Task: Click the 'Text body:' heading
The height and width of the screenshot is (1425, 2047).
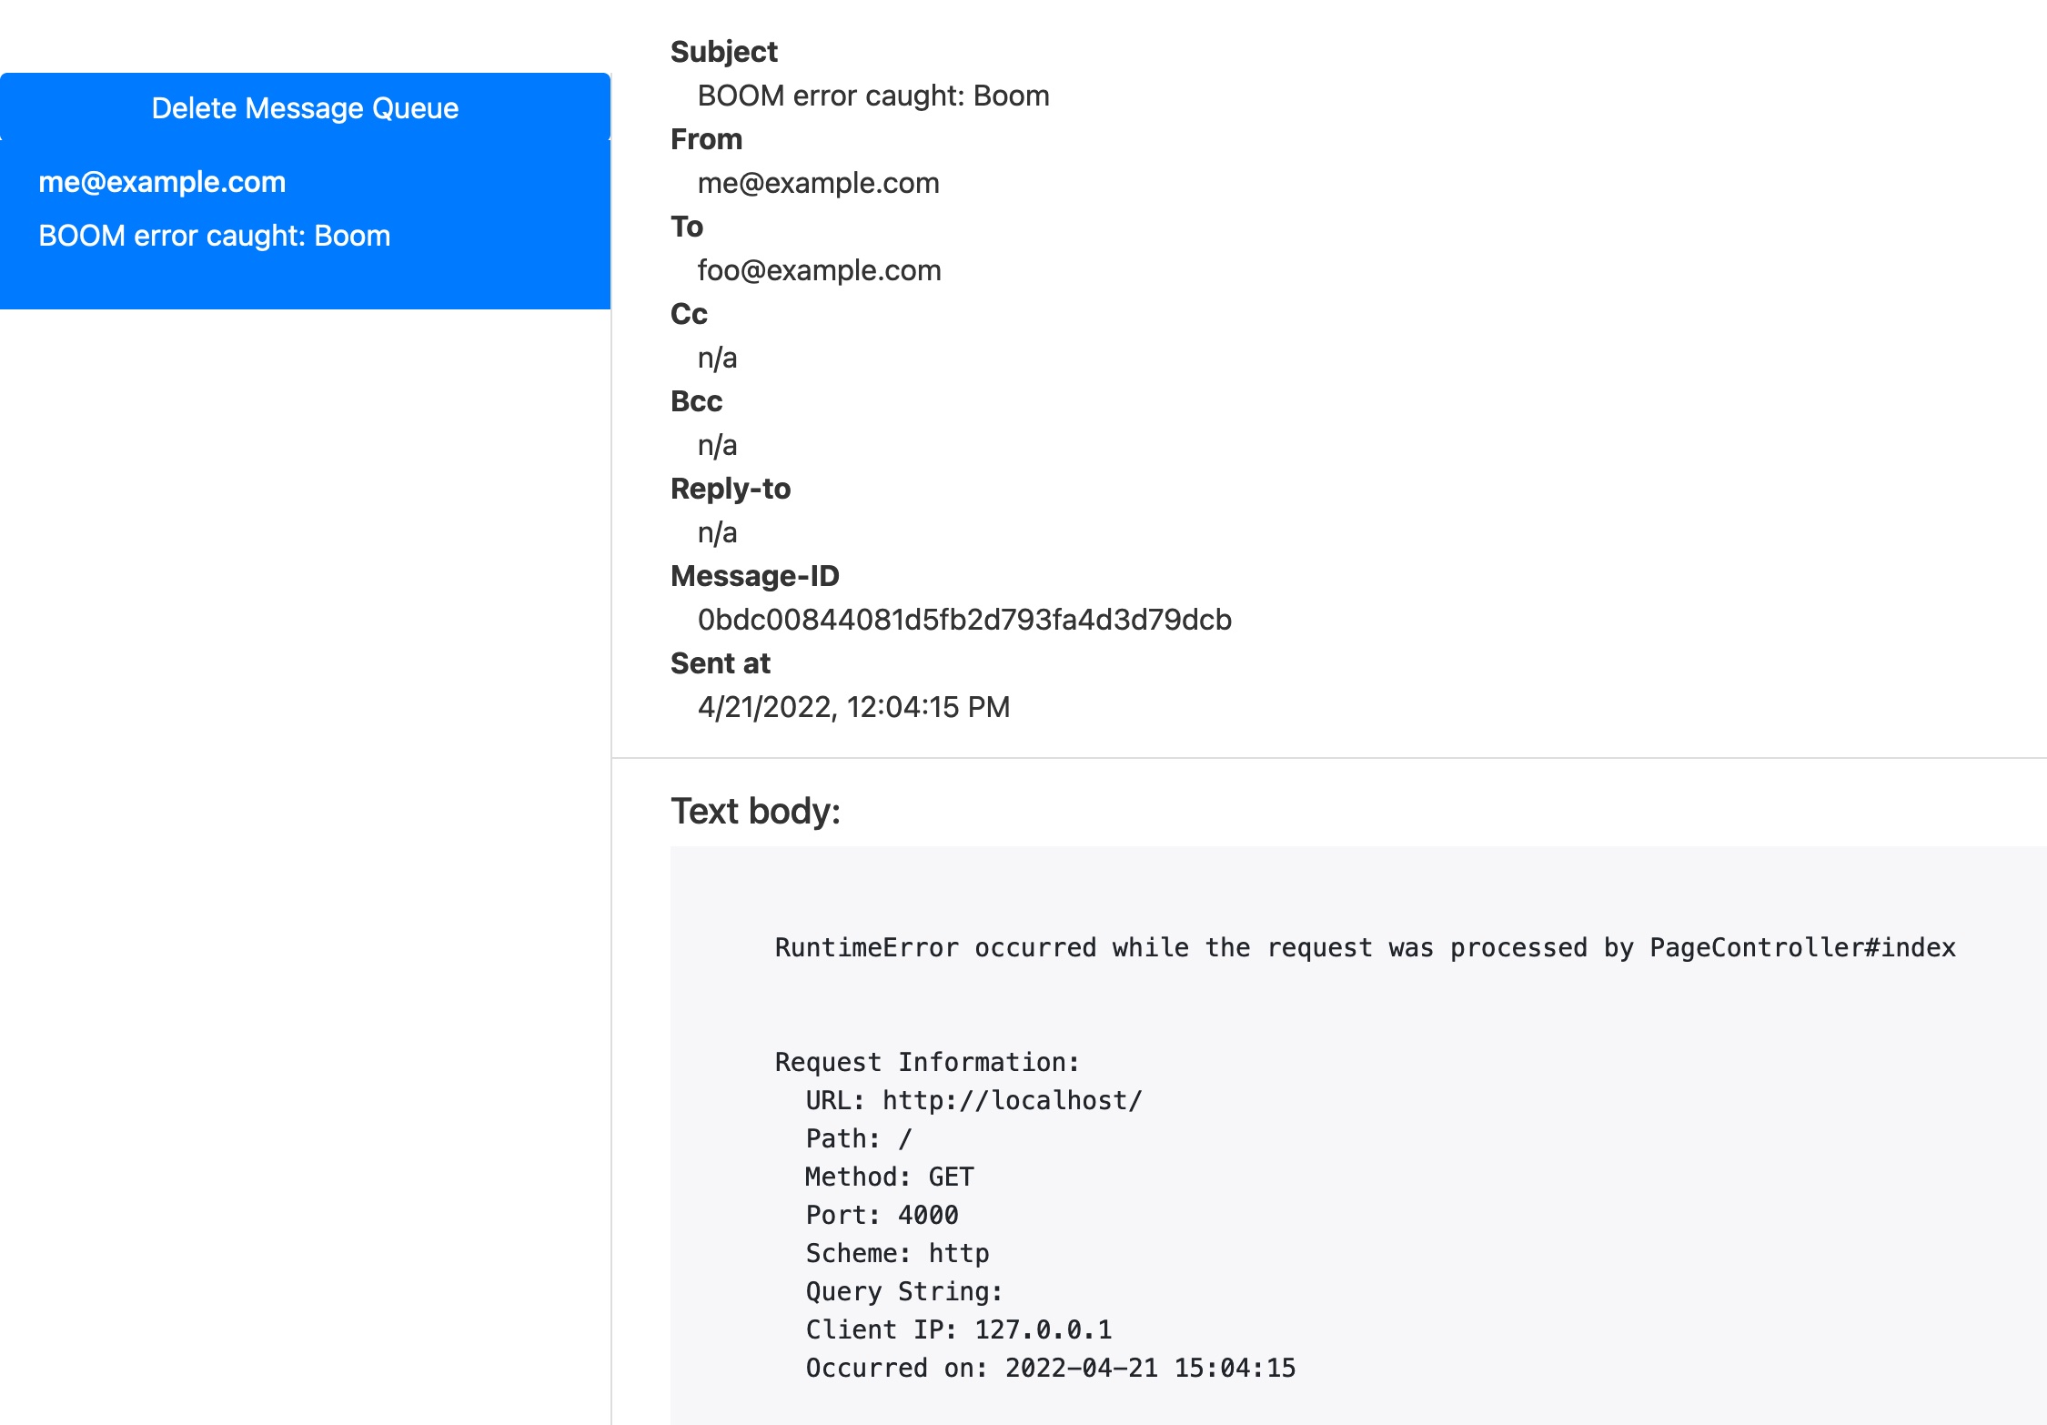Action: point(756,811)
